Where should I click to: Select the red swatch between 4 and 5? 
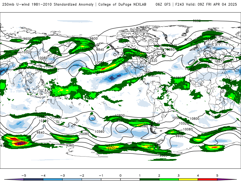208,179
